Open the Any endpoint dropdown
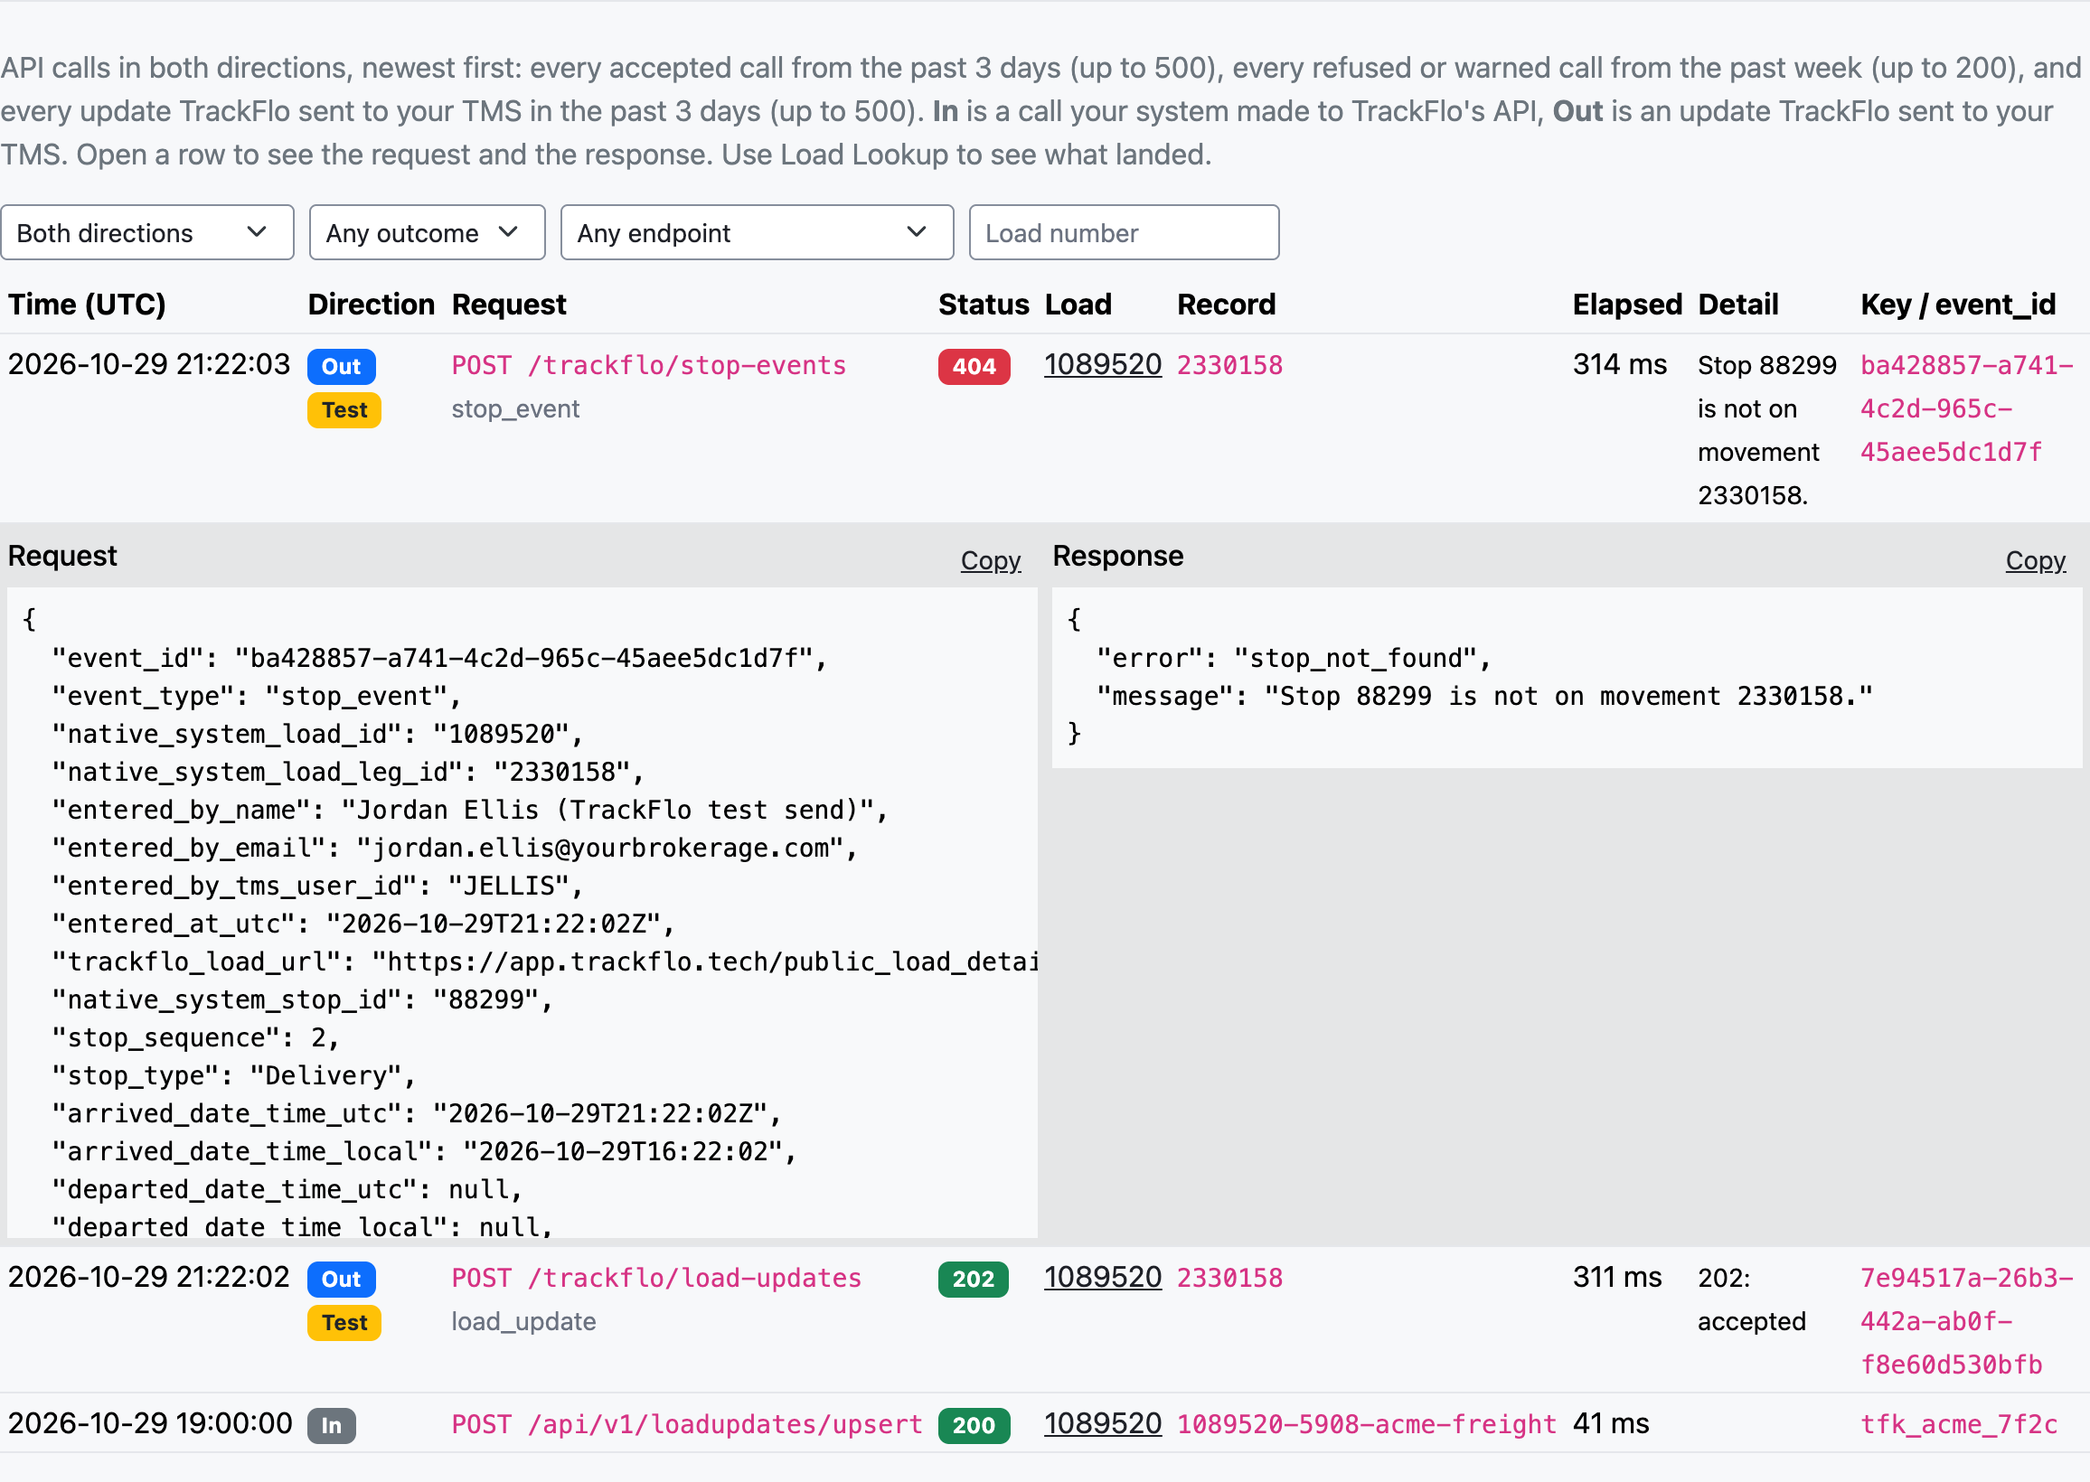2090x1482 pixels. pyautogui.click(x=757, y=233)
